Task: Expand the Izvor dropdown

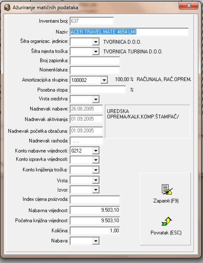Action: point(96,190)
